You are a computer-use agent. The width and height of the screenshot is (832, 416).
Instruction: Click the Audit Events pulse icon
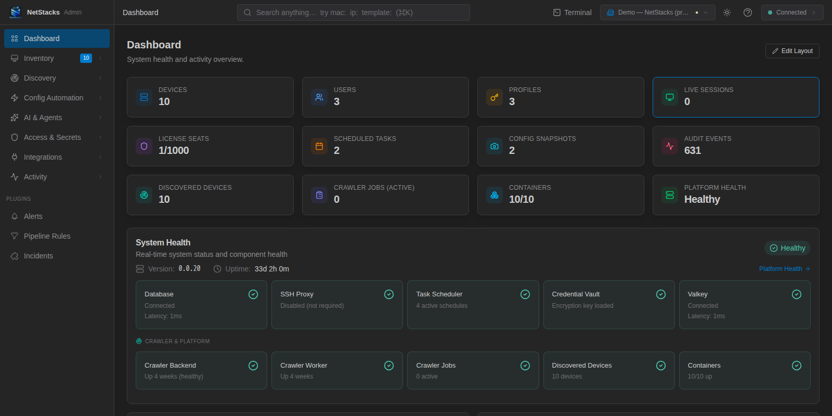[x=670, y=146]
